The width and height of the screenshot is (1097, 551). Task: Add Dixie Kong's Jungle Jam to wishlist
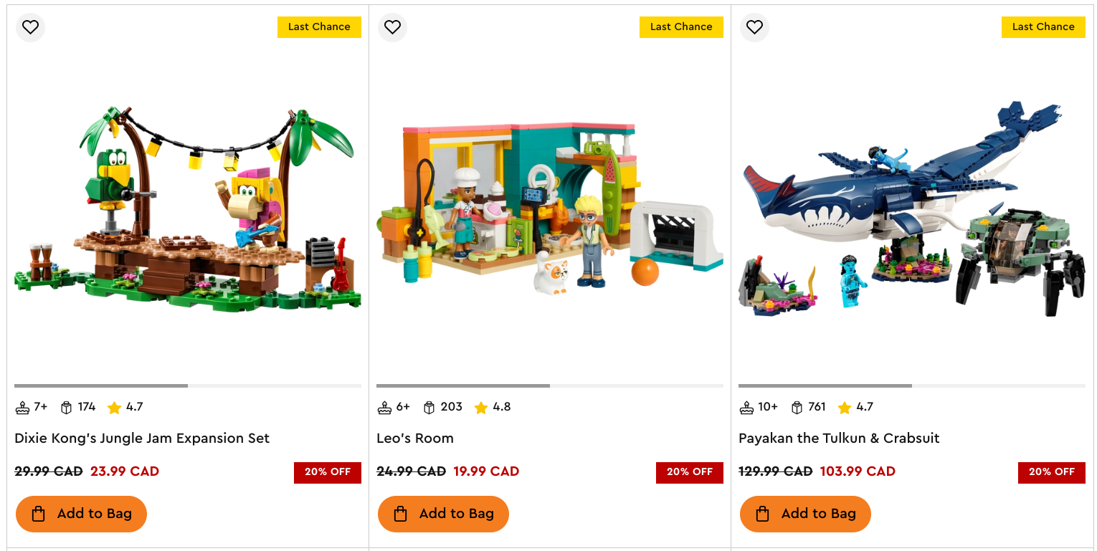tap(30, 27)
